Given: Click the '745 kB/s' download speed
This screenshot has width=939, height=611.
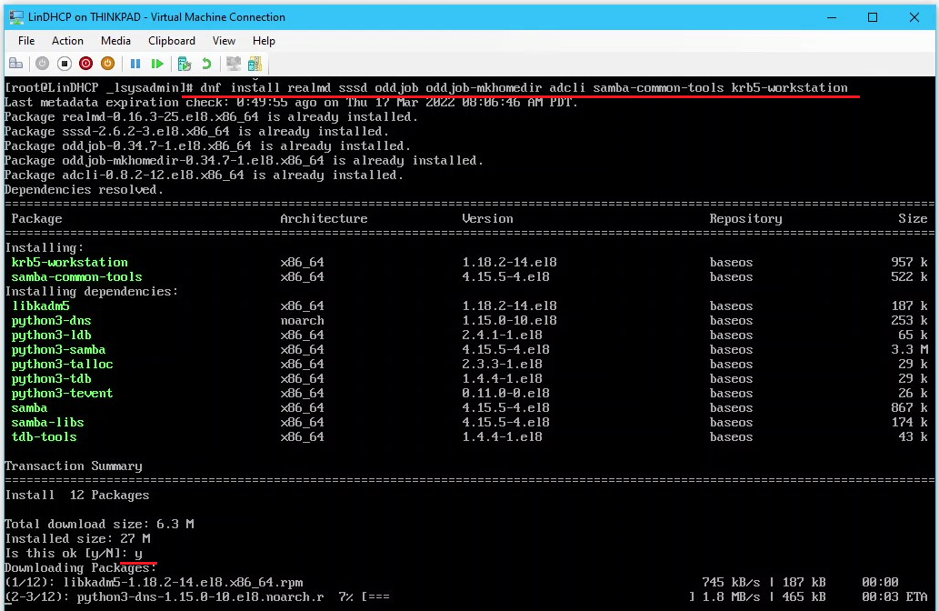Looking at the screenshot, I should (731, 582).
